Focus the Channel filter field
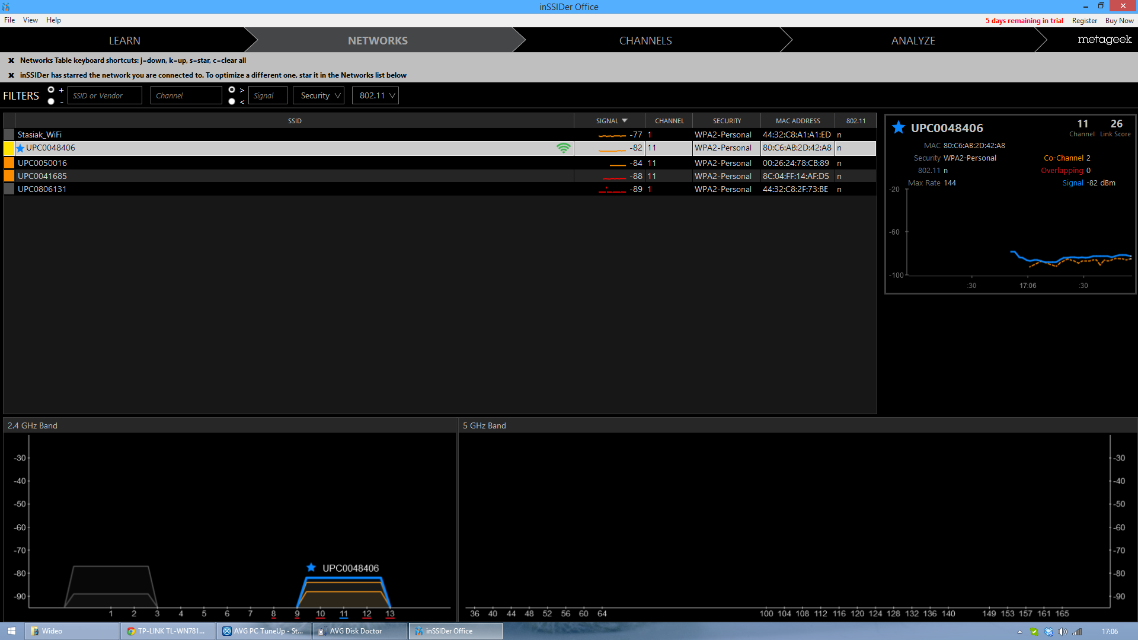Viewport: 1138px width, 640px height. 186,95
